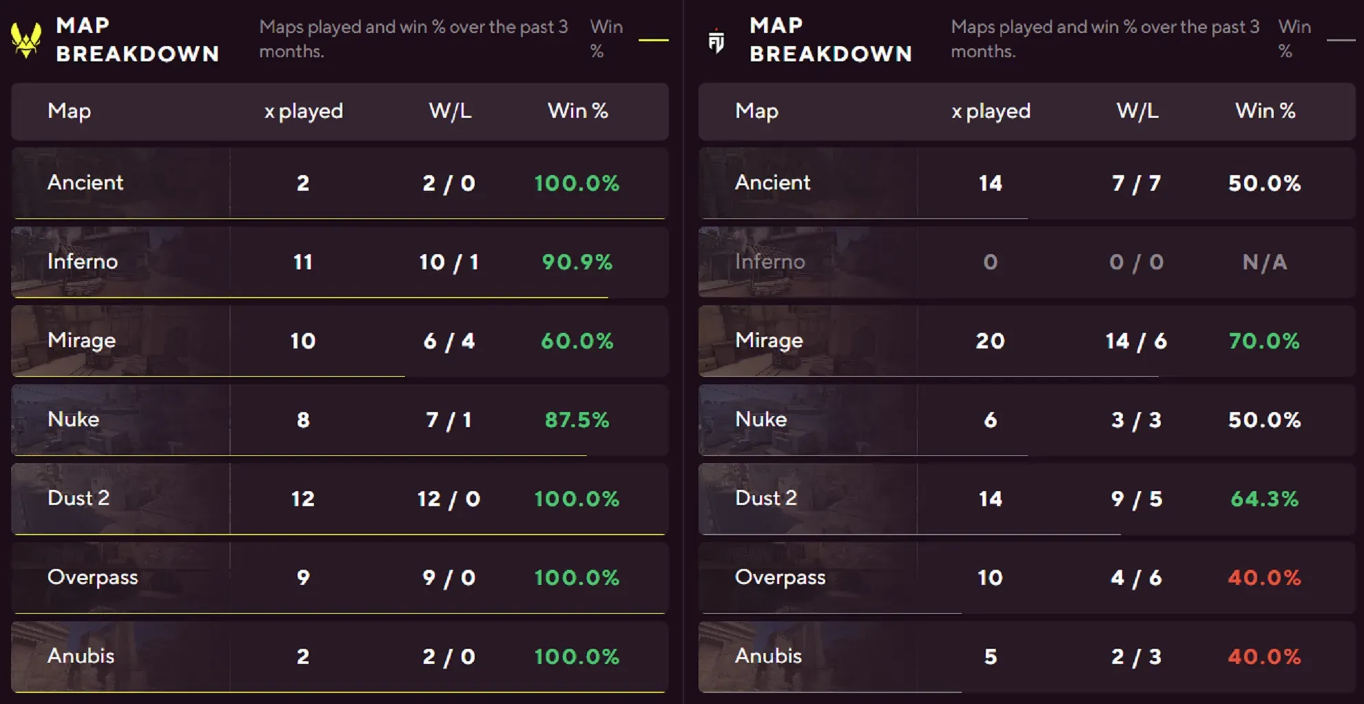1364x704 pixels.
Task: Click the Win % header above green 100.0%
Action: tap(577, 111)
